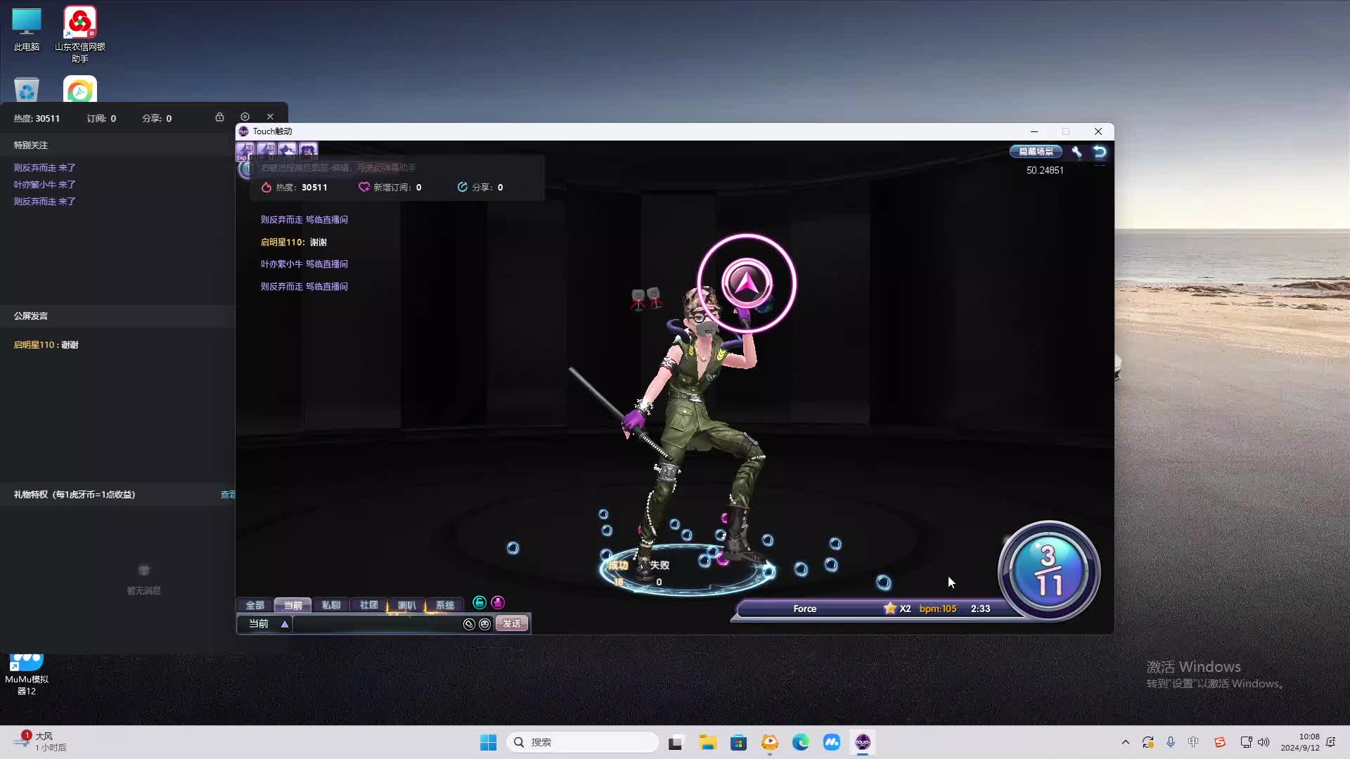
Task: Select the 系统 chat tab
Action: (444, 605)
